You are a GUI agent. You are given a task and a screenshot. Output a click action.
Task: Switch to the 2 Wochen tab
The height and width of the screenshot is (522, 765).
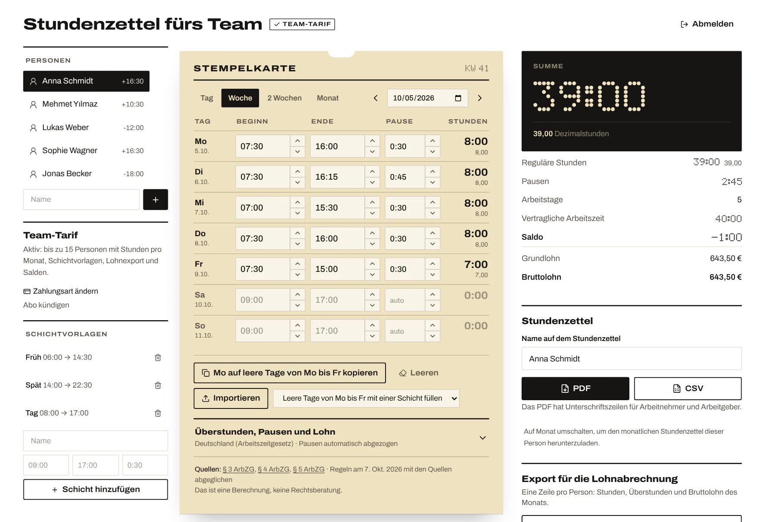click(x=285, y=98)
